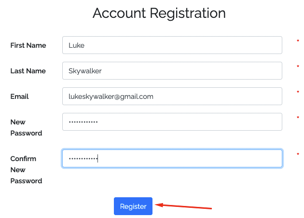This screenshot has width=304, height=218.
Task: Click the asterisk beside Confirm New Password
Action: click(298, 155)
